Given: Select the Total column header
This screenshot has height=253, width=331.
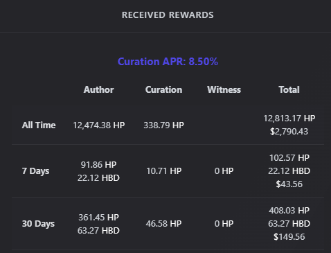Looking at the screenshot, I should click(289, 89).
